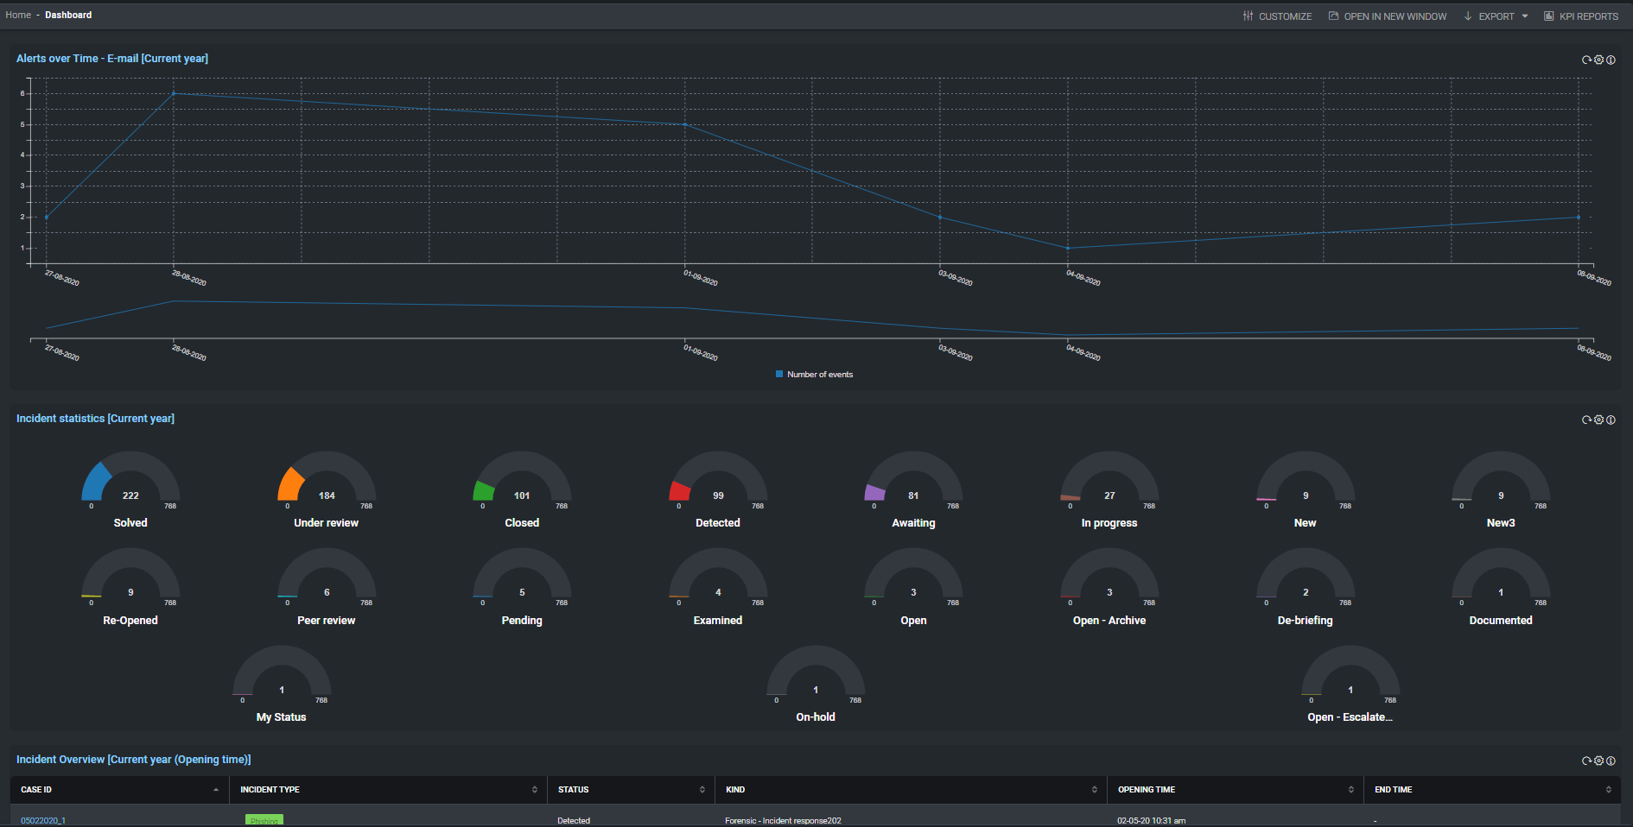The image size is (1633, 827).
Task: Click the Customize button
Action: [x=1279, y=16]
